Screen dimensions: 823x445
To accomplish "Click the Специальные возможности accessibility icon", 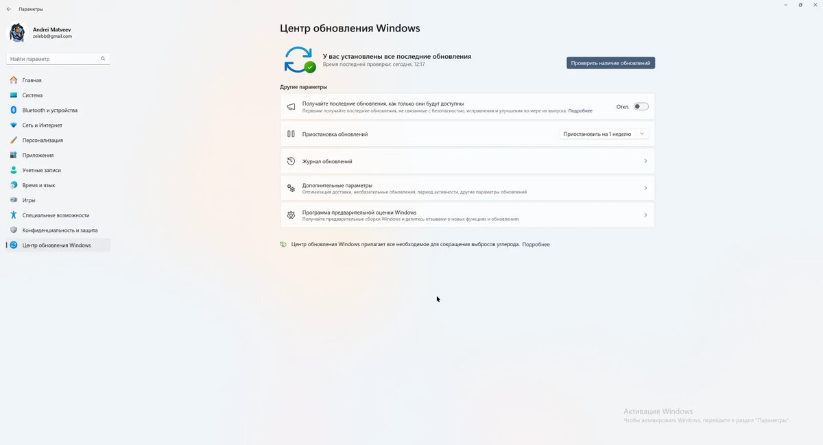I will point(14,215).
